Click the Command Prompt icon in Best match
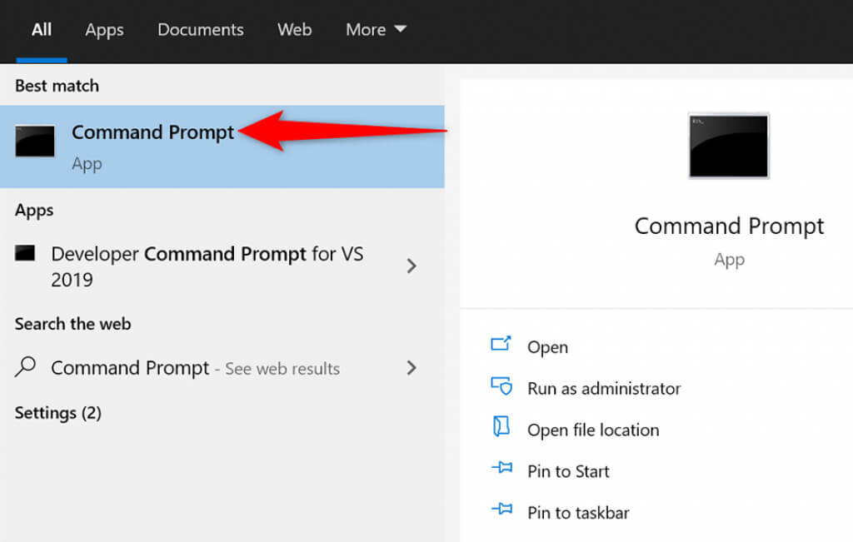The height and width of the screenshot is (542, 853). coord(35,141)
